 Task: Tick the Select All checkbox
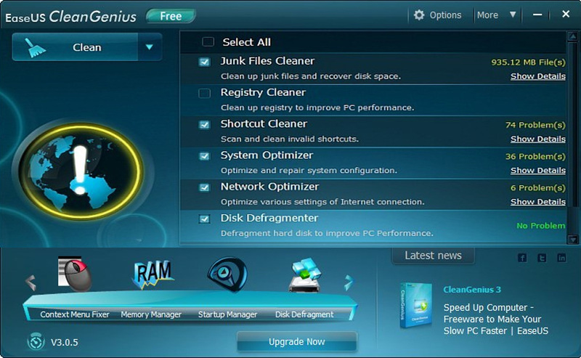coord(208,42)
